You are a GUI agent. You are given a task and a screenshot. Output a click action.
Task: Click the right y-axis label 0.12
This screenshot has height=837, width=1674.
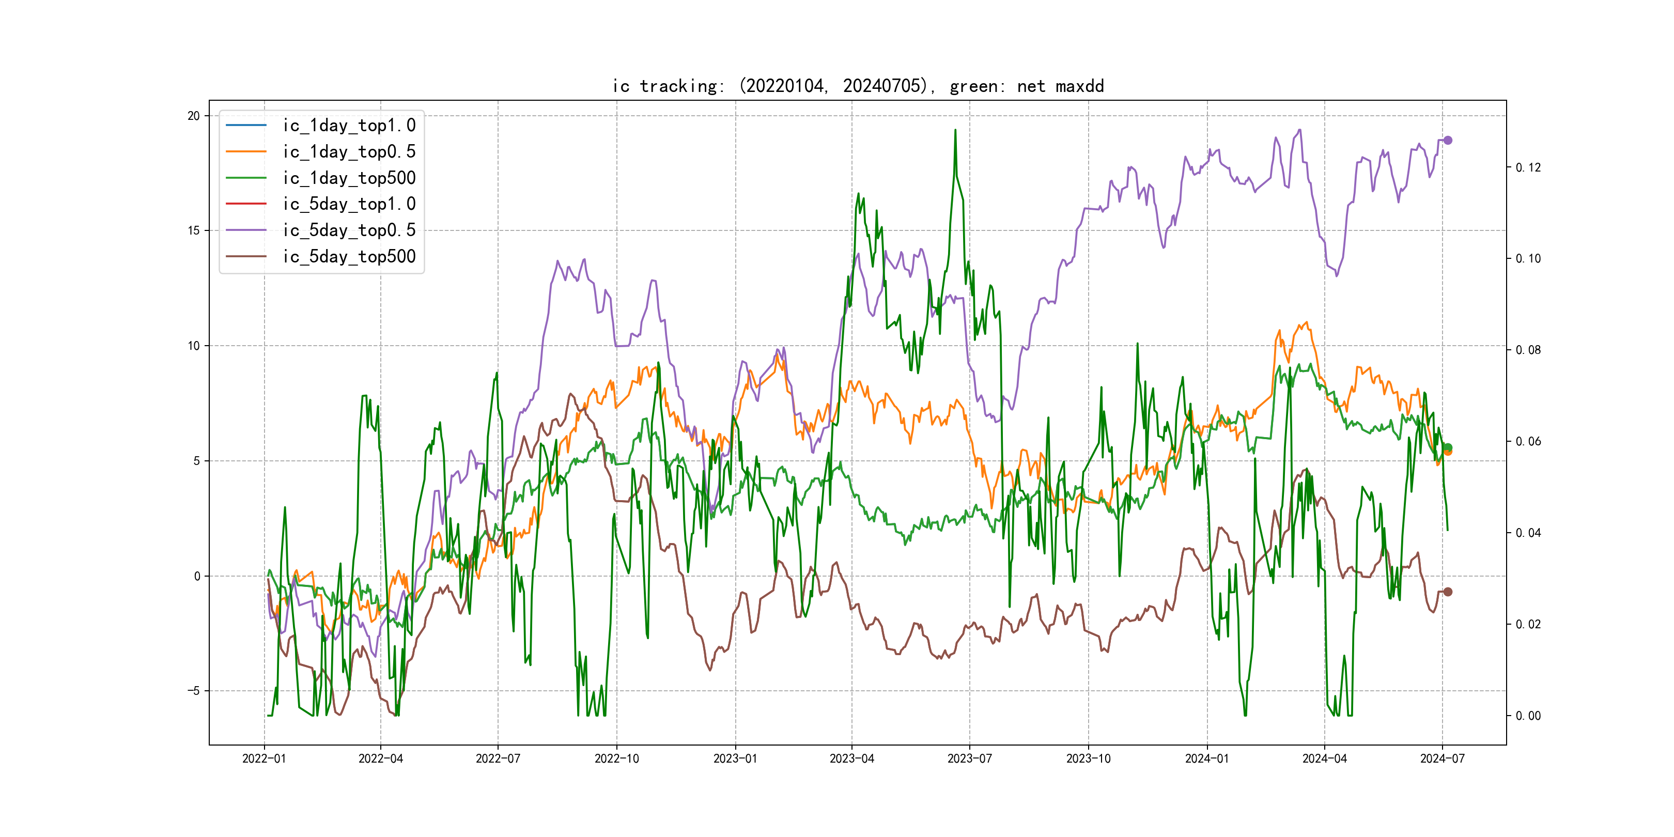[x=1528, y=168]
